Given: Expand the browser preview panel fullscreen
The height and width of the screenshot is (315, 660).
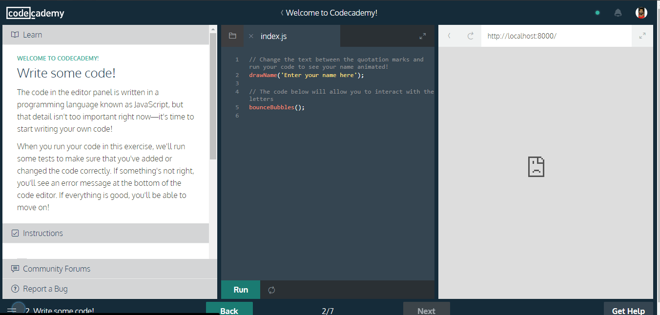Looking at the screenshot, I should (x=643, y=35).
